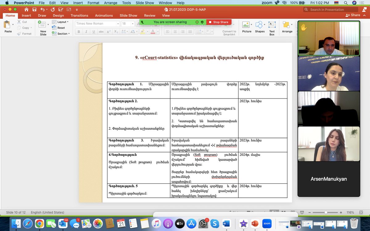370x231 pixels.
Task: Click Convert to SmartArt
Action: coord(229,33)
